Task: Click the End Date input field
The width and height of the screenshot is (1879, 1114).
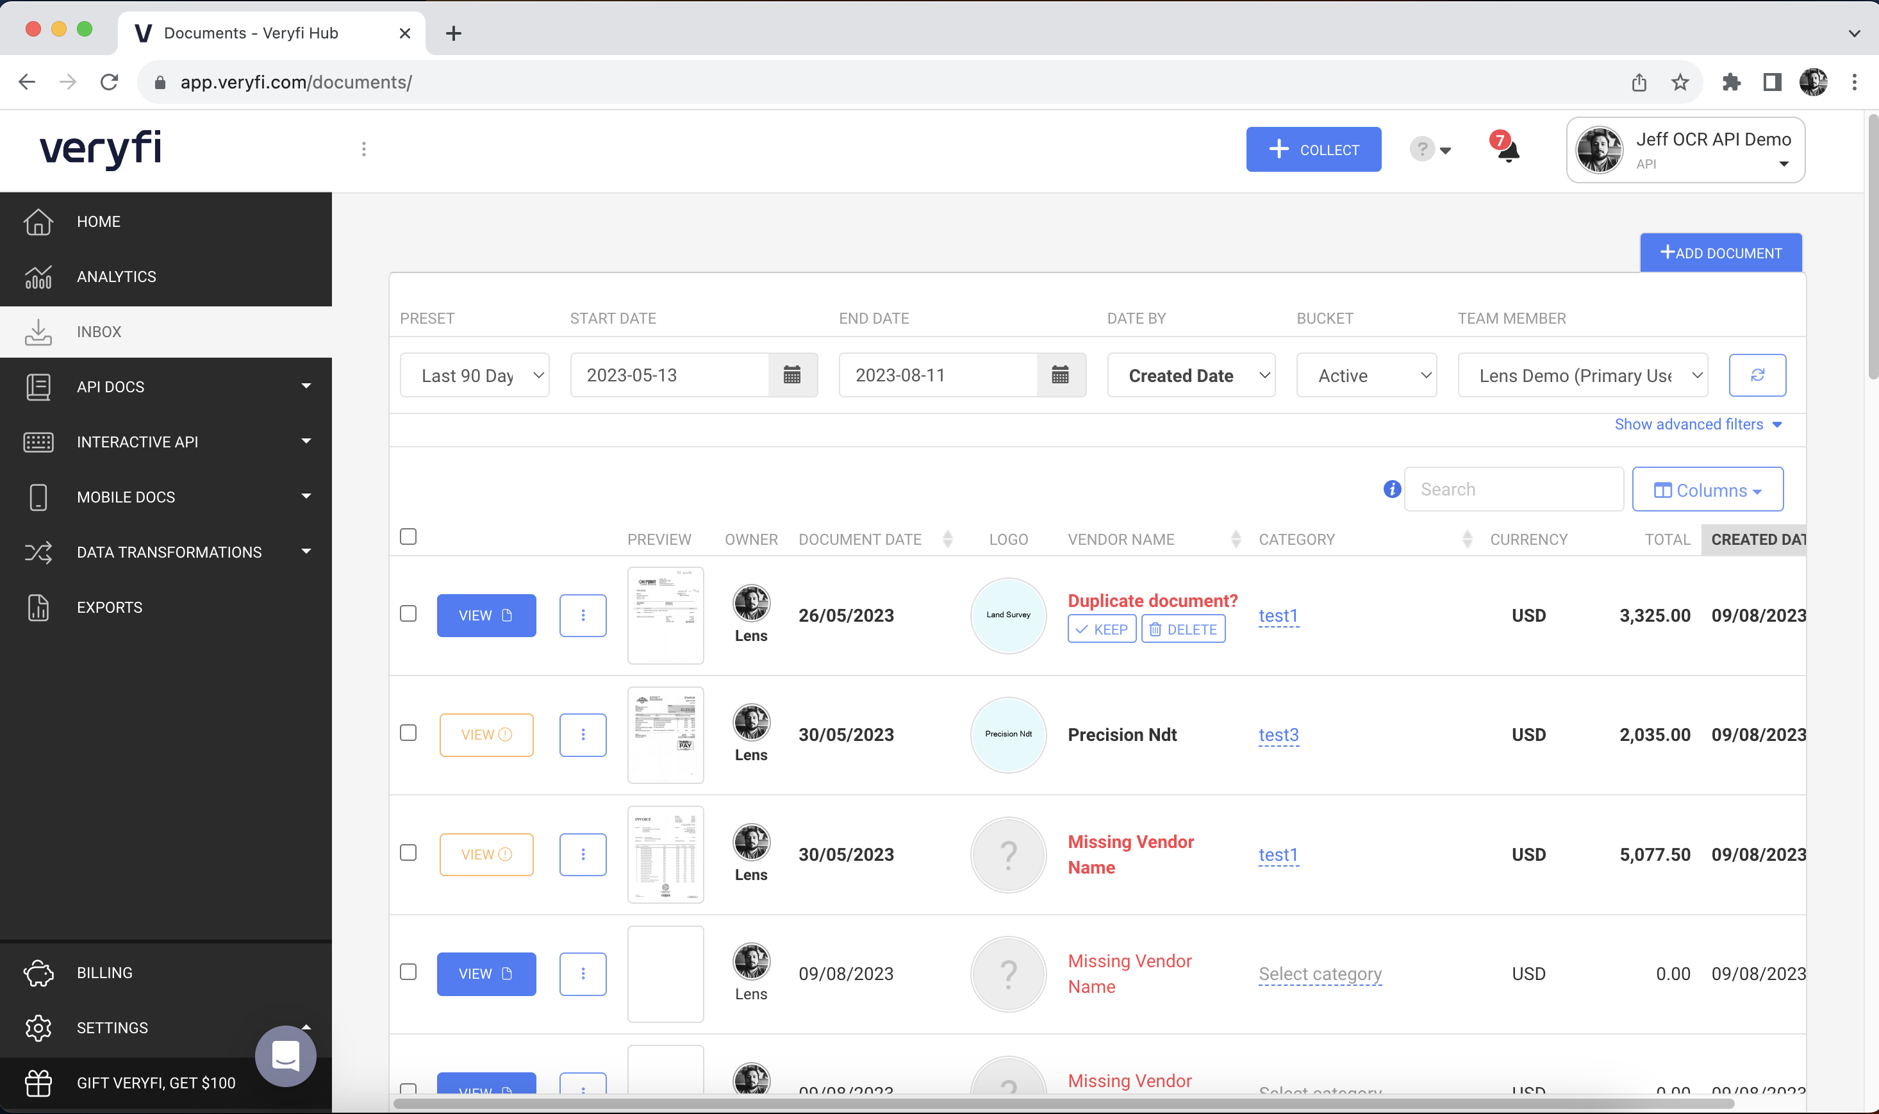Action: click(x=938, y=376)
